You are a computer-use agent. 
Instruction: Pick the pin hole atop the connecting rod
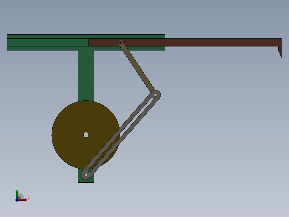coord(120,42)
